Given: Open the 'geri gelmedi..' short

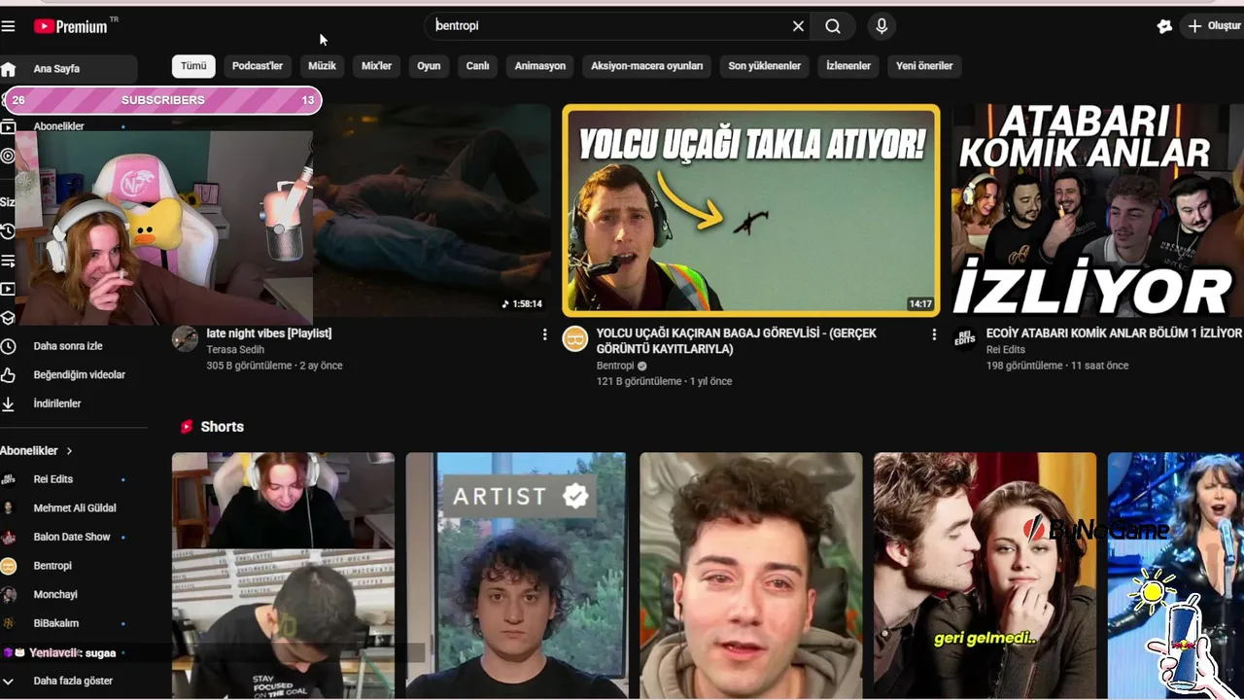Looking at the screenshot, I should [985, 576].
